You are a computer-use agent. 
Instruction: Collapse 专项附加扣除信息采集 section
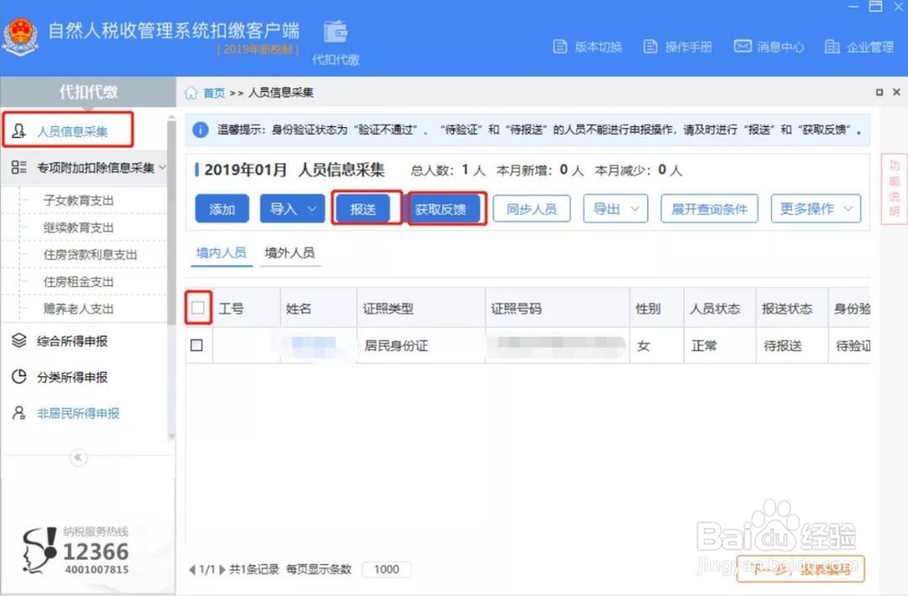(163, 167)
